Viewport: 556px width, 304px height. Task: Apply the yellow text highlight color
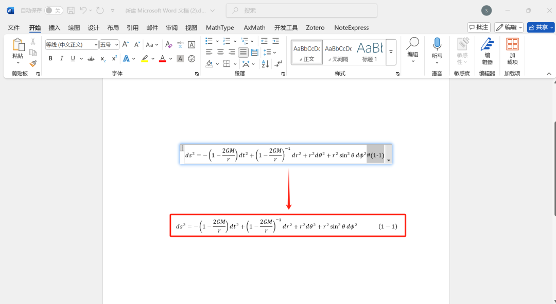tap(145, 59)
